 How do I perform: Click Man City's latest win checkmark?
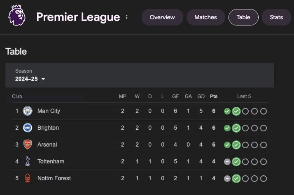[236, 111]
